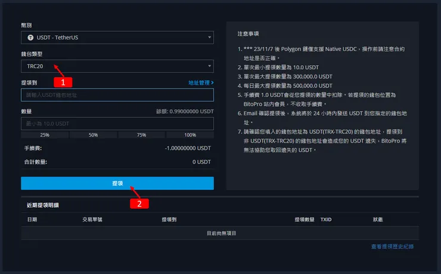Viewport: 441px width, 274px height.
Task: Click the total value 0 USDT
Action: tap(201, 162)
